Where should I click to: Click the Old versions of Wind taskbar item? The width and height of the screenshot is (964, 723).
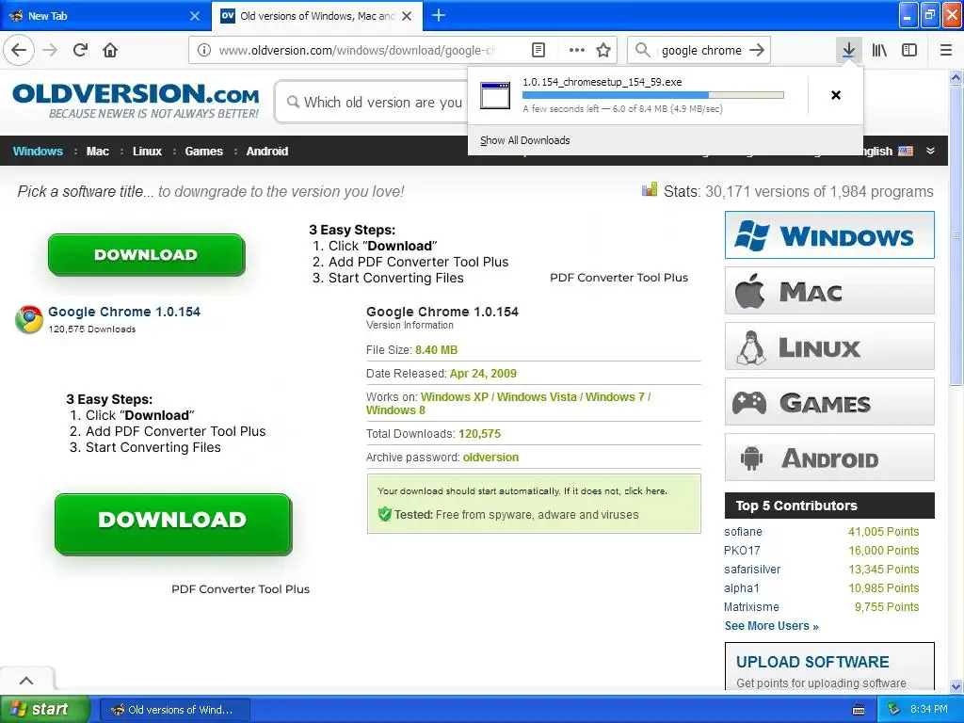click(174, 710)
